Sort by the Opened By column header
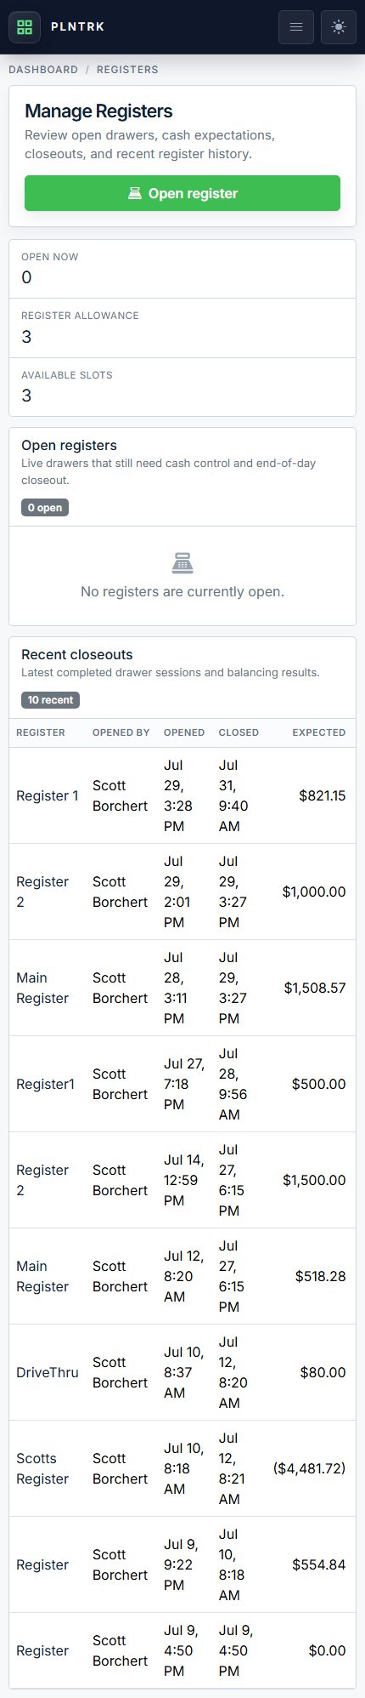Image resolution: width=365 pixels, height=1698 pixels. (x=121, y=732)
